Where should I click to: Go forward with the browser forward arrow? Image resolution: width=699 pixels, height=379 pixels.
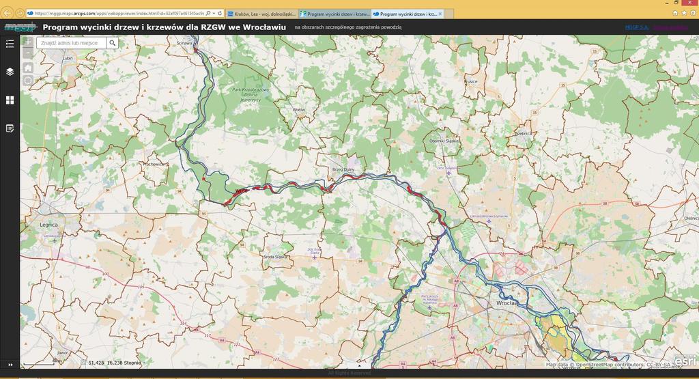(20, 14)
